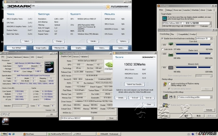The width and height of the screenshot is (218, 136).
Task: Open the Scheduler tab in RivaTuner
Action: click(x=195, y=10)
